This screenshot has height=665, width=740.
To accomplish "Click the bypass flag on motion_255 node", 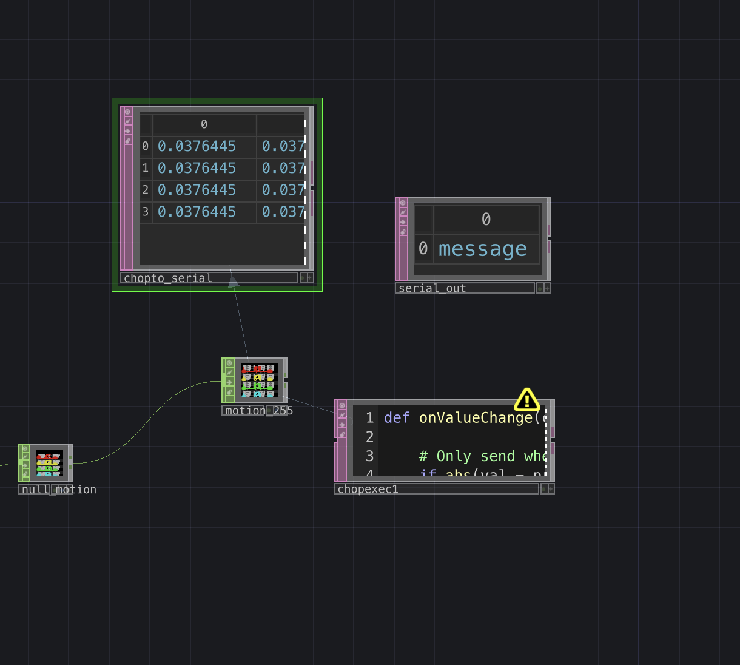I will click(229, 373).
